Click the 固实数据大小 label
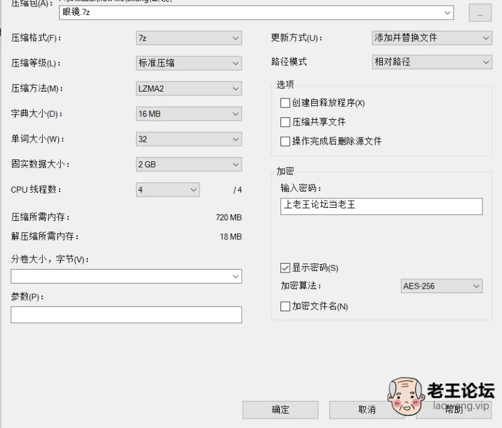502x428 pixels. pyautogui.click(x=41, y=164)
